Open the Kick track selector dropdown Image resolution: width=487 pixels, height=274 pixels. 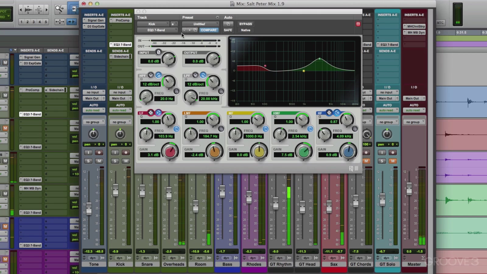tap(153, 24)
